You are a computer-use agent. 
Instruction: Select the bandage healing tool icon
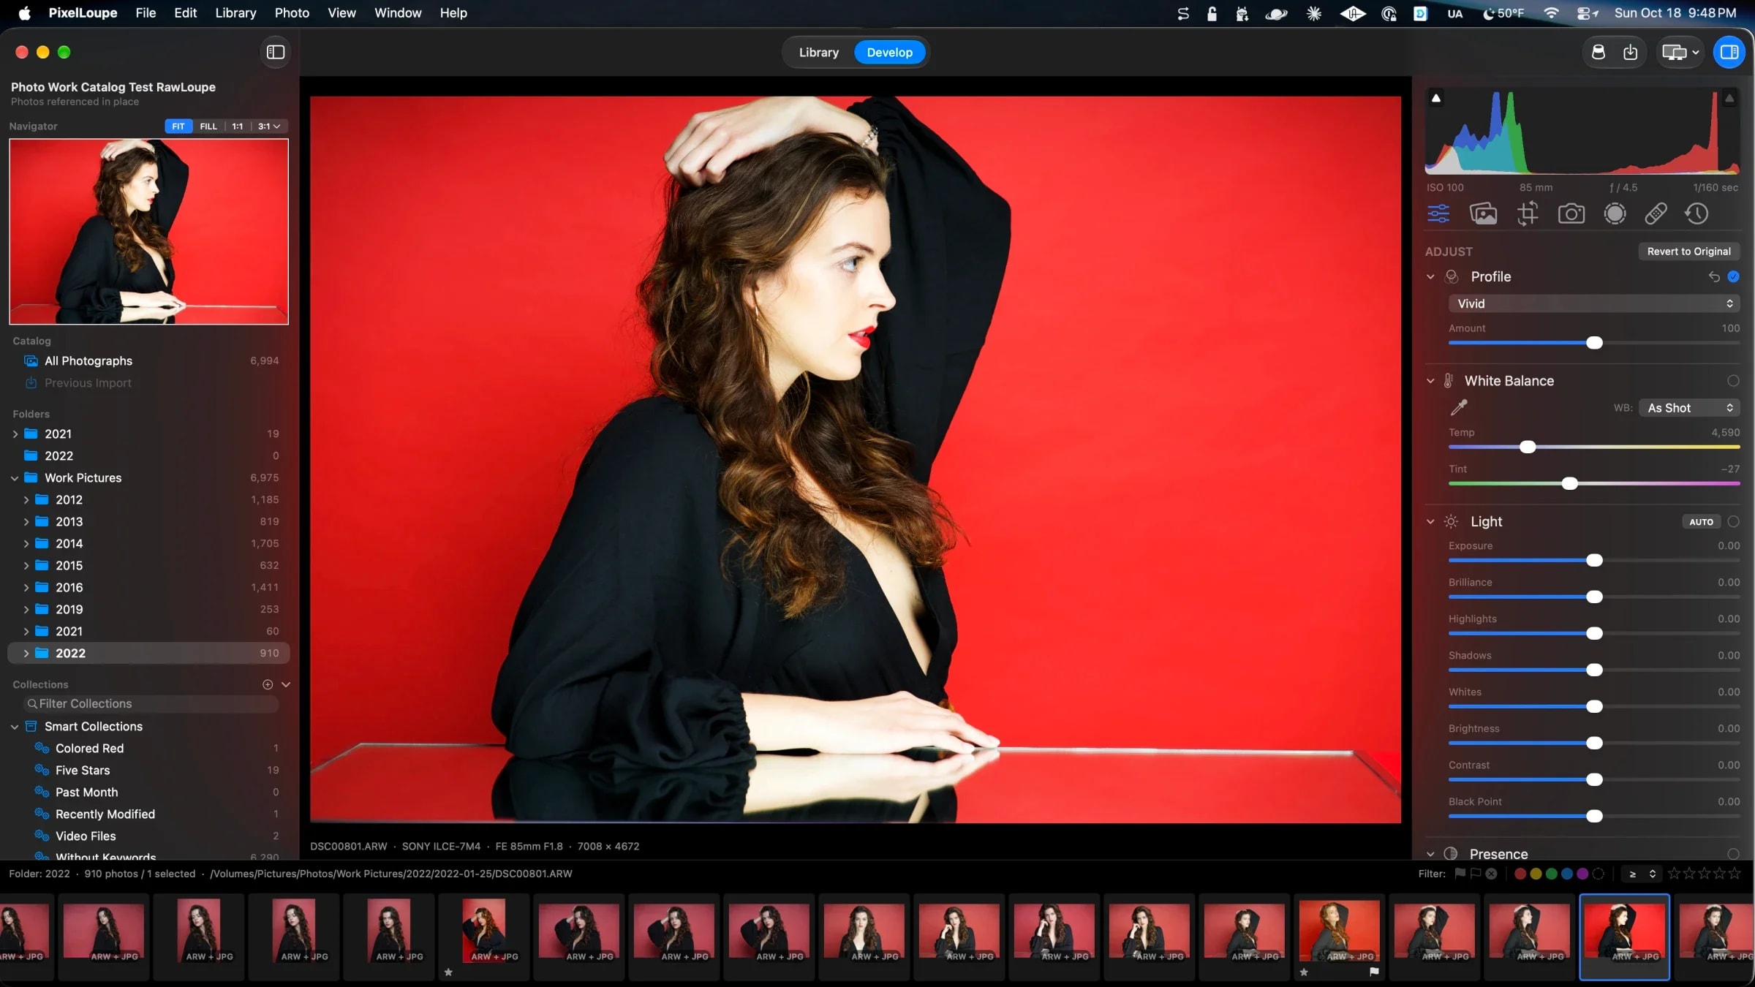point(1656,214)
